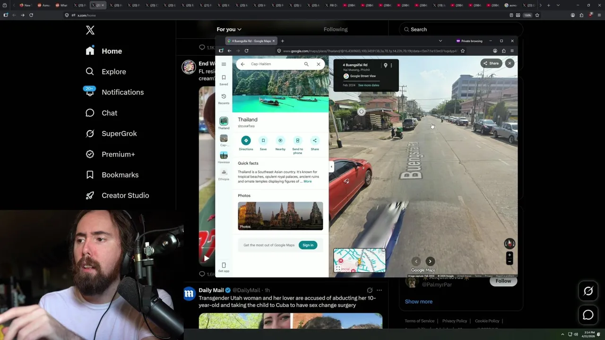The height and width of the screenshot is (340, 605).
Task: Zoom out Street View with minus
Action: [x=510, y=262]
